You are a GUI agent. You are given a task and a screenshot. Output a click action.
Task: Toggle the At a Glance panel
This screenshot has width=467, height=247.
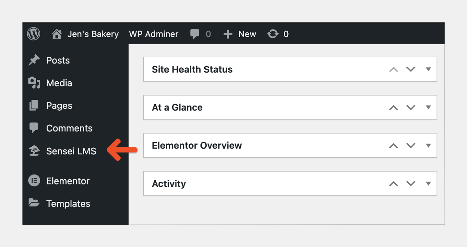[428, 107]
